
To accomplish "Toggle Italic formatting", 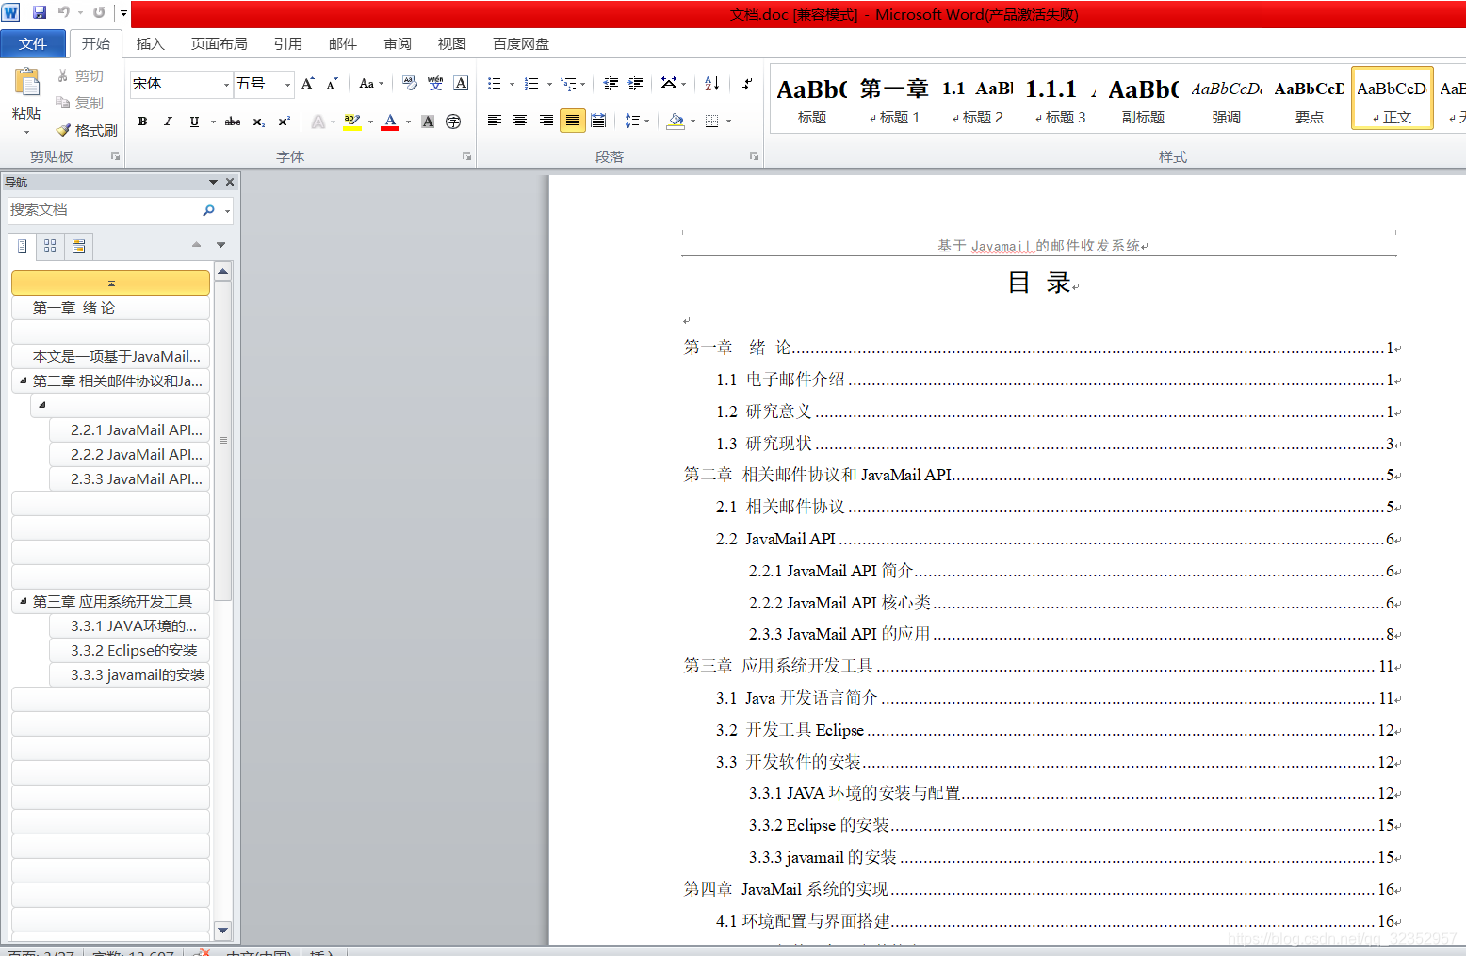I will point(168,122).
